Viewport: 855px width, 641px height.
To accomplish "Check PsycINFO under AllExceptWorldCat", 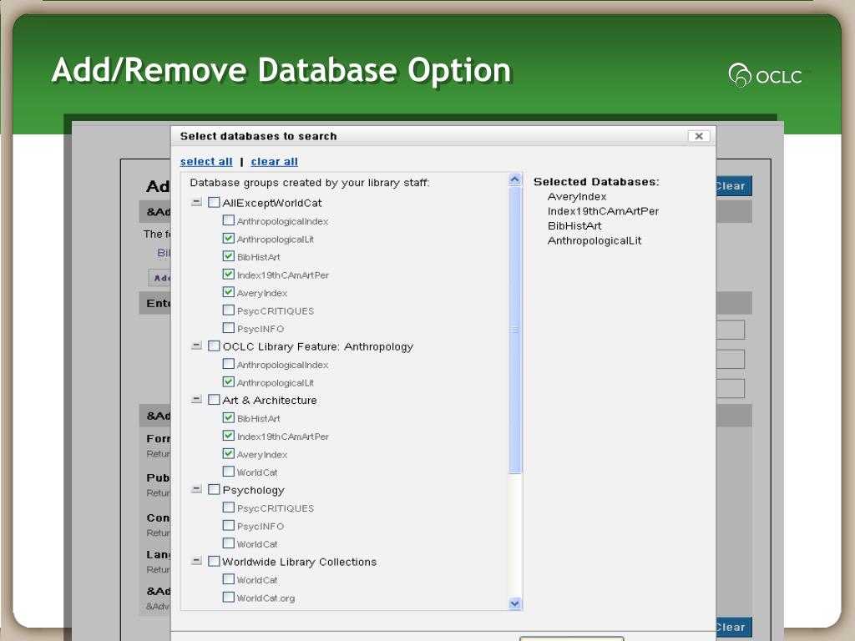I will (229, 328).
